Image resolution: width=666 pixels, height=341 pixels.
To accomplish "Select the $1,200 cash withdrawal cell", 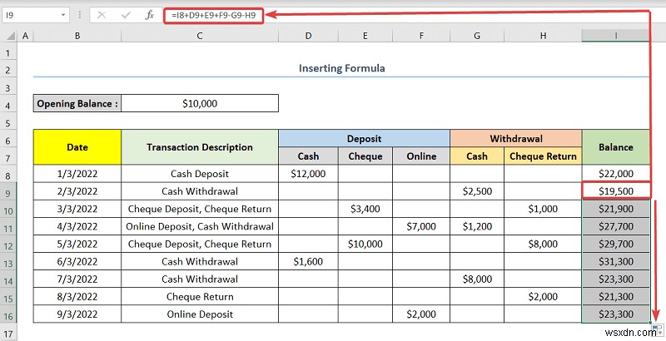I will tap(477, 226).
